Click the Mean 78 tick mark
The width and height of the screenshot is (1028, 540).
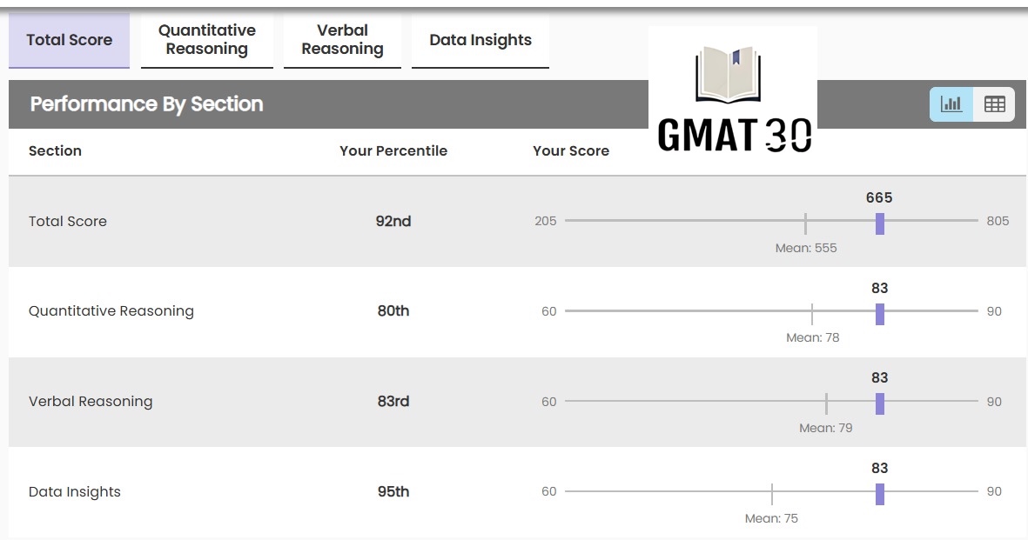[x=812, y=314]
